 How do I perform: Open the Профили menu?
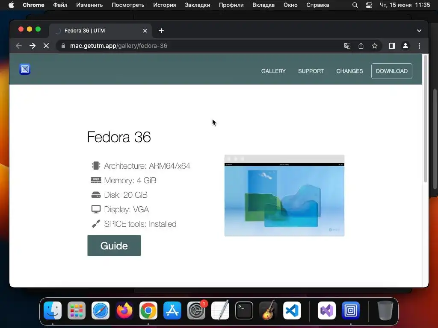coord(231,5)
